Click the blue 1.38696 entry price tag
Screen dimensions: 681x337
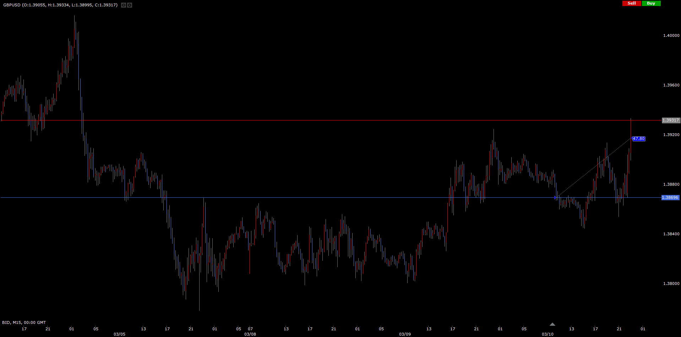pyautogui.click(x=670, y=198)
